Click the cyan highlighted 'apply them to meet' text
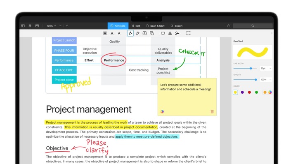Screen dimensions: 293x164 click(x=147, y=136)
